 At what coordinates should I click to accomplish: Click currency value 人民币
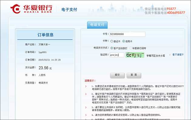coord(42,75)
